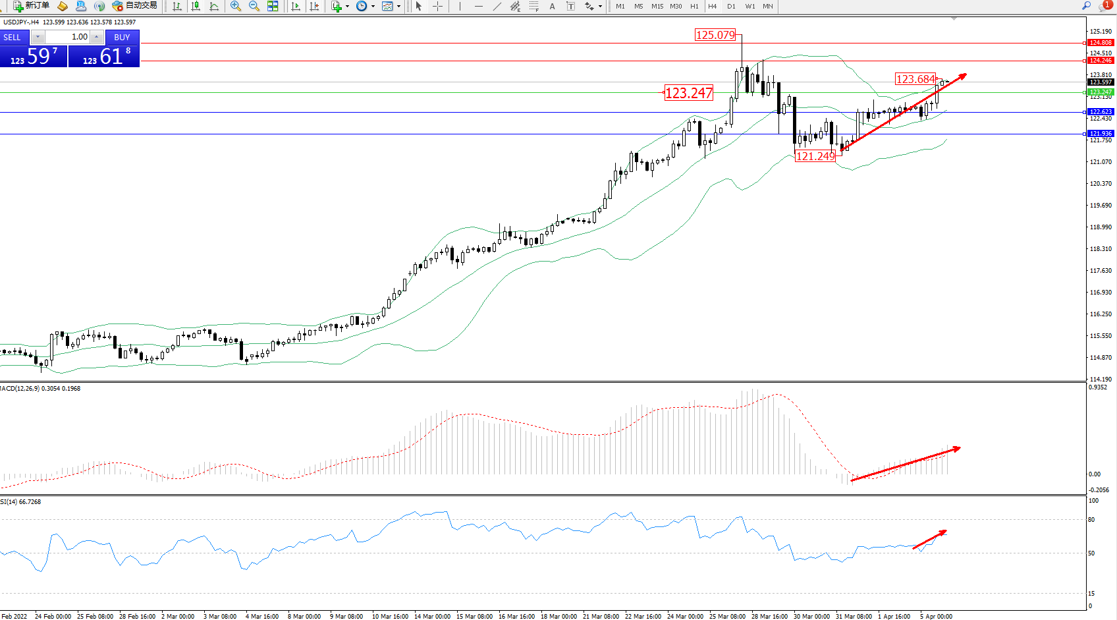Click the zoom out magnifier icon
Screen dimensions: 1117x620
pyautogui.click(x=254, y=6)
